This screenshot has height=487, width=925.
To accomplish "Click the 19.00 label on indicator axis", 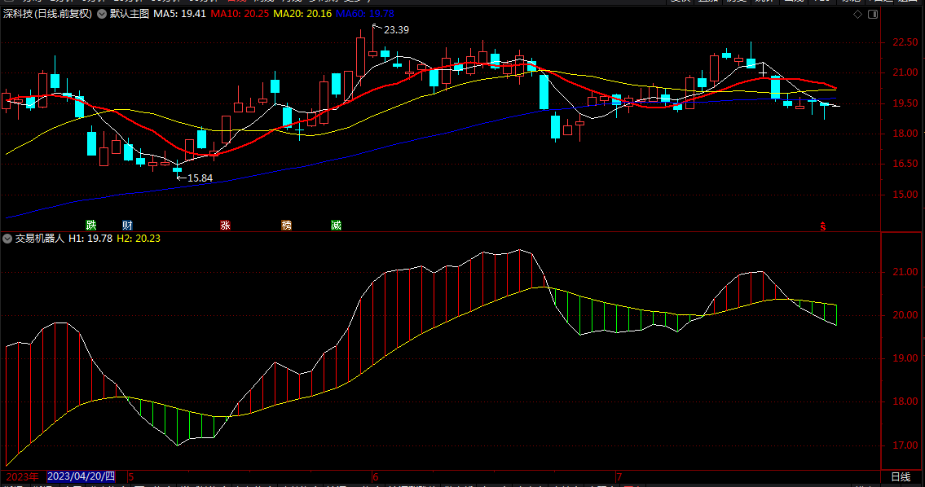I will (x=905, y=358).
